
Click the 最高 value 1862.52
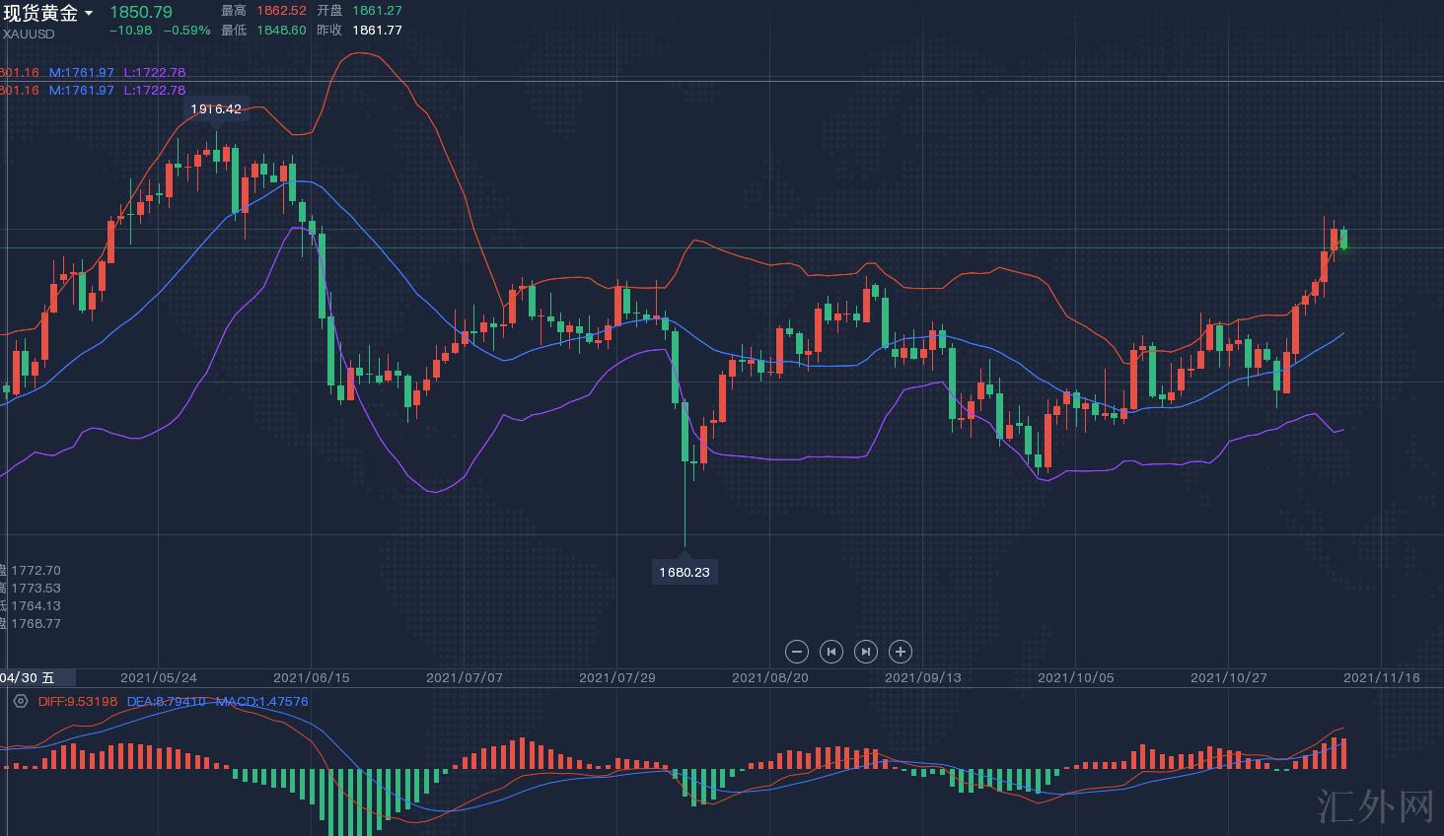click(281, 11)
